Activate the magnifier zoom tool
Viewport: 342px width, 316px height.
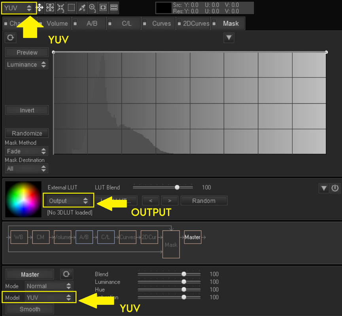click(93, 8)
